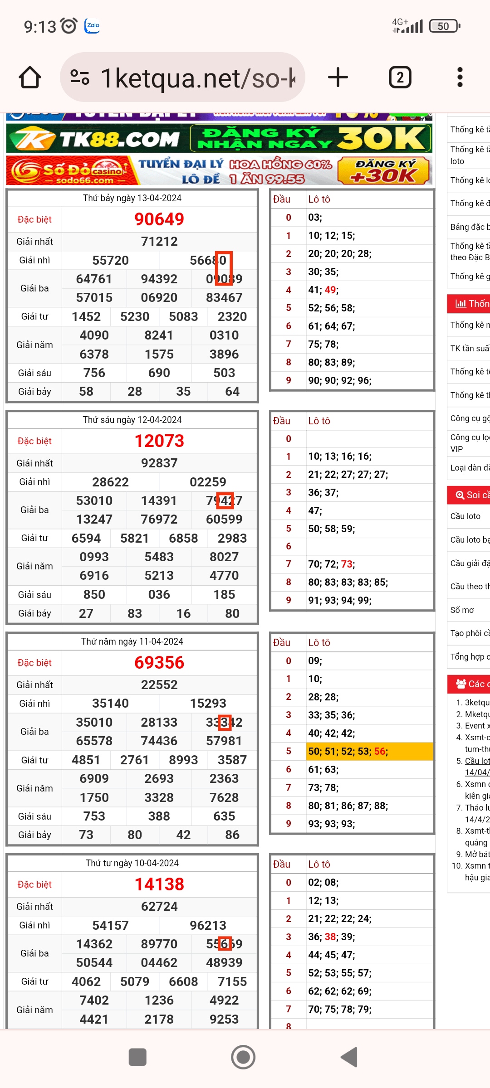Open site settings icon in address bar
This screenshot has height=1088, width=490.
(80, 78)
